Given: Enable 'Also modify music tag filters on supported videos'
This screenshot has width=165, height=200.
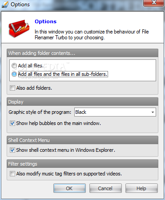Looking at the screenshot, I should click(12, 174).
